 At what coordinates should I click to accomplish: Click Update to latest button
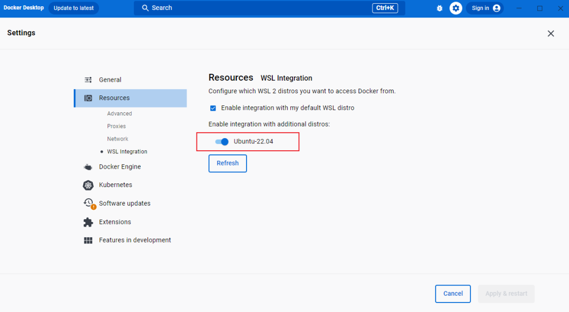click(74, 8)
